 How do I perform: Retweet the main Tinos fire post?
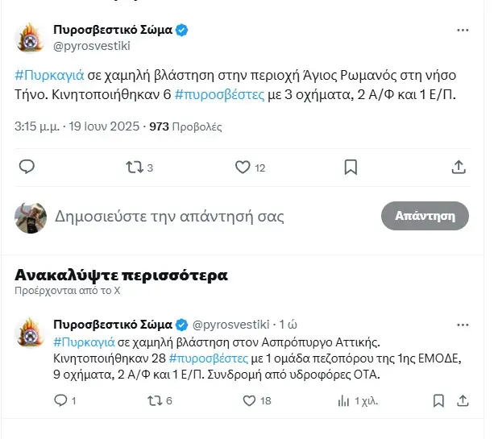[x=135, y=167]
